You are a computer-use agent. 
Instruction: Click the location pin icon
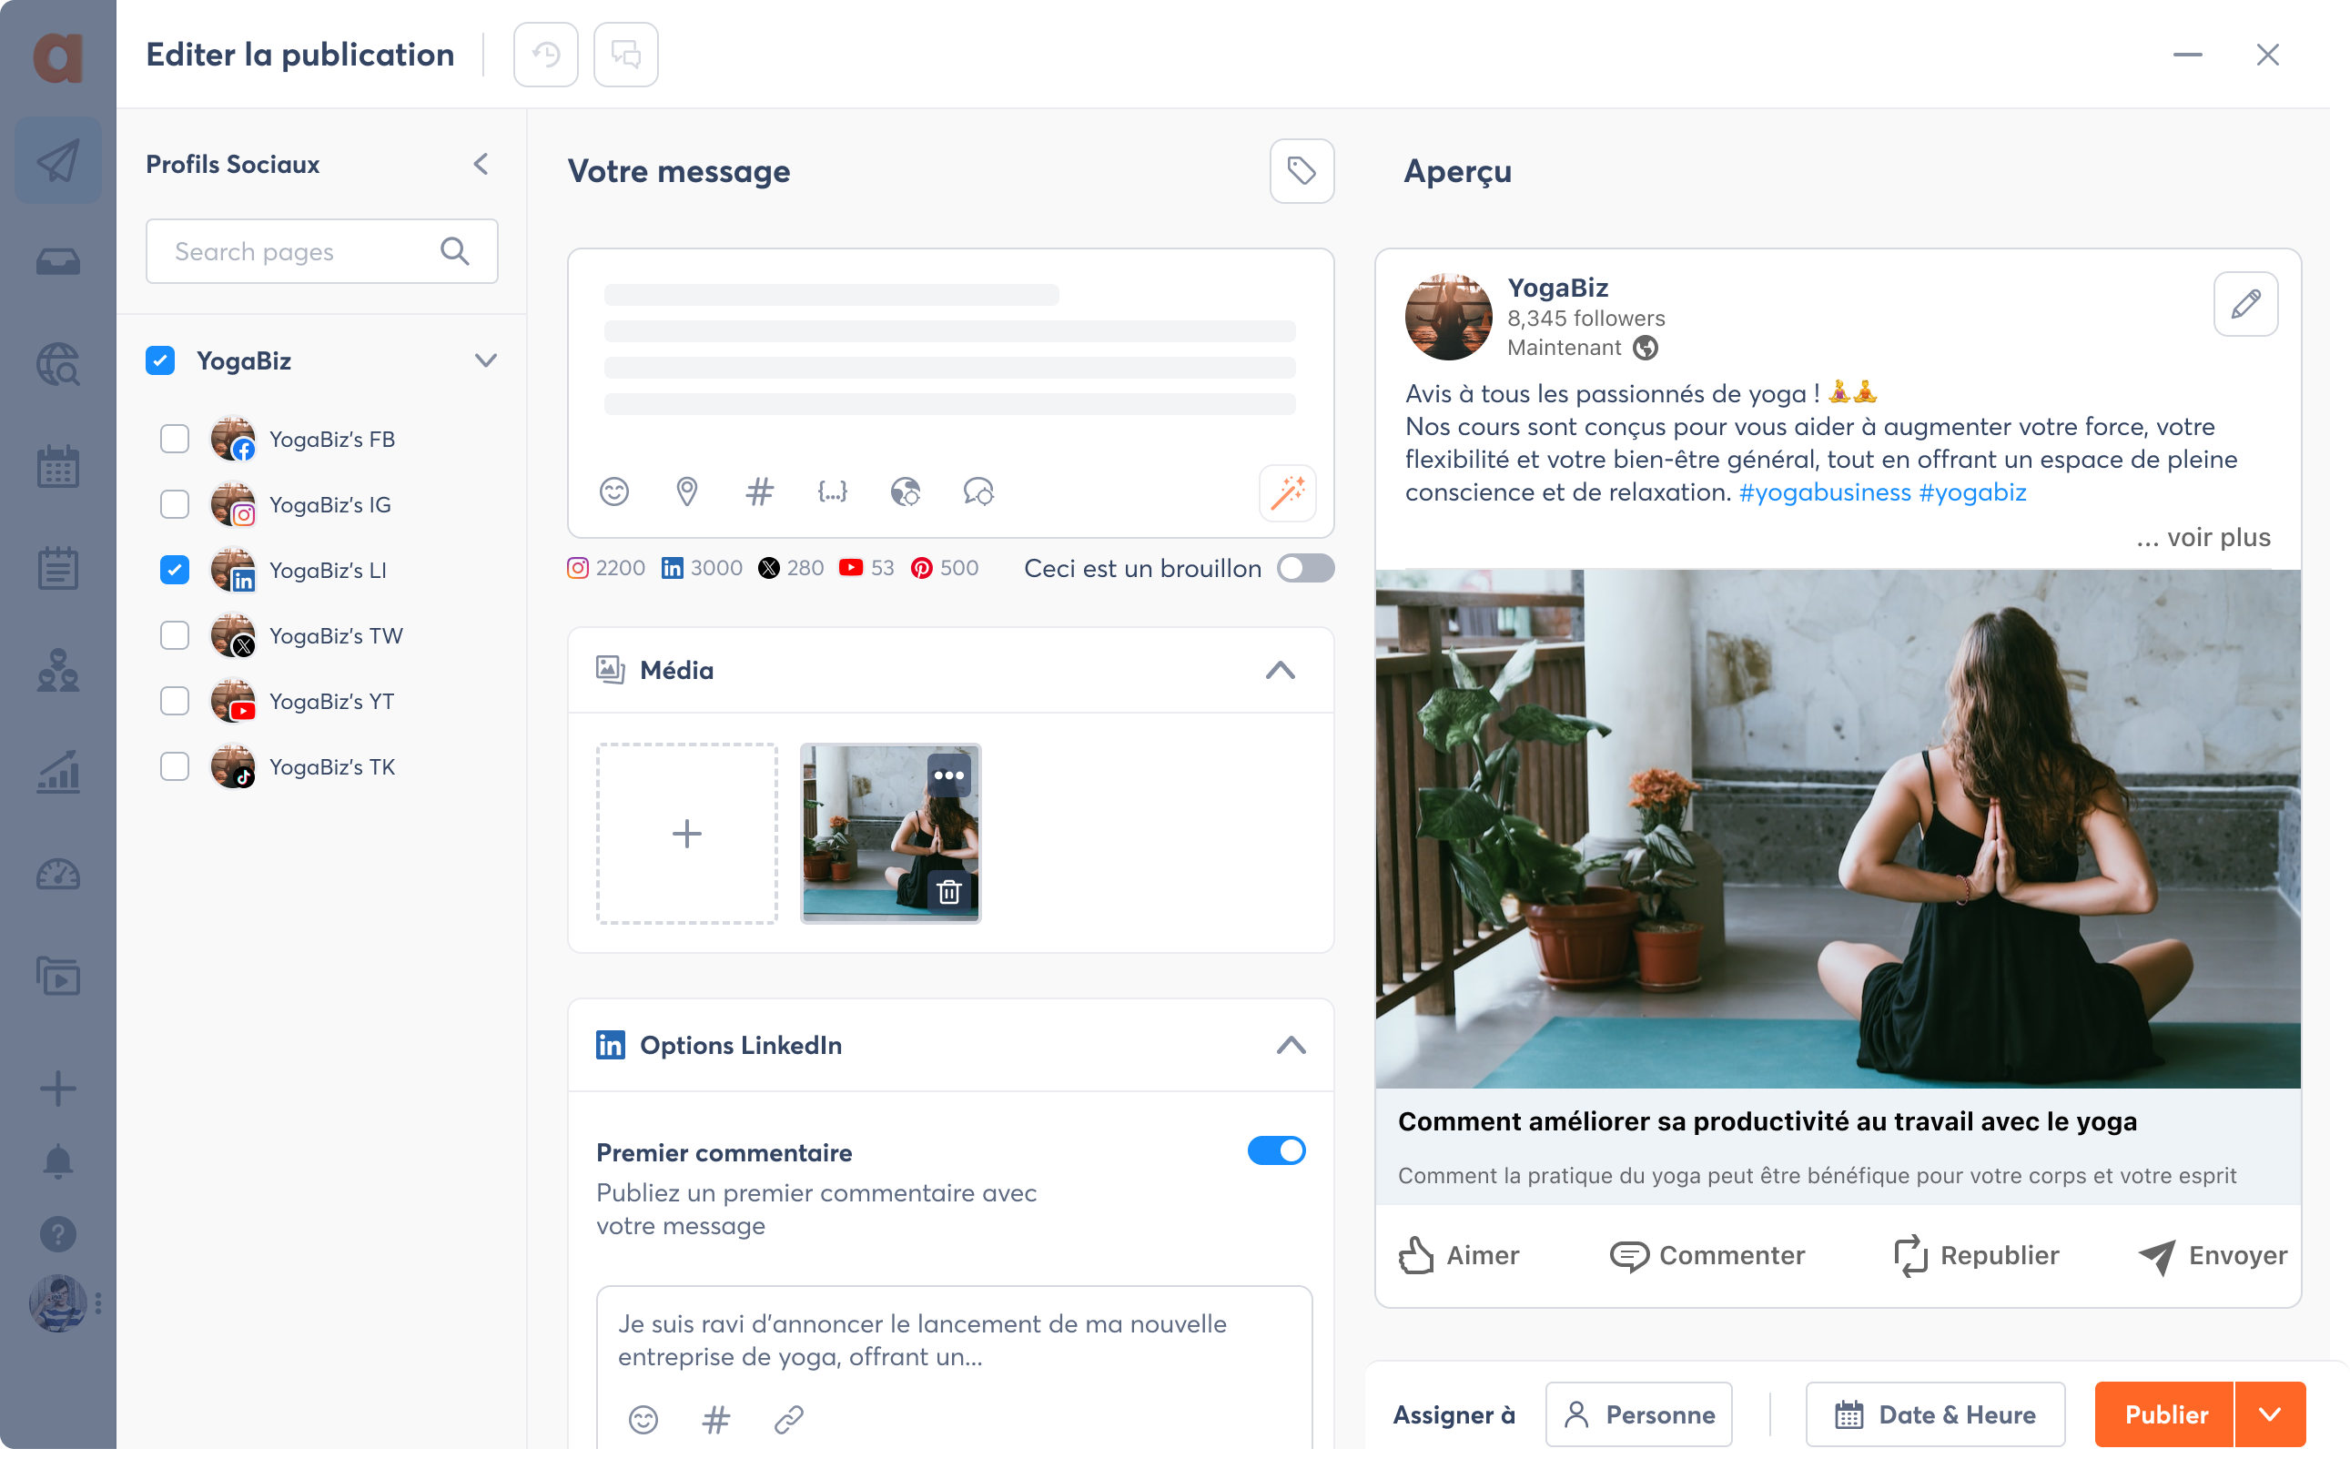pyautogui.click(x=687, y=492)
